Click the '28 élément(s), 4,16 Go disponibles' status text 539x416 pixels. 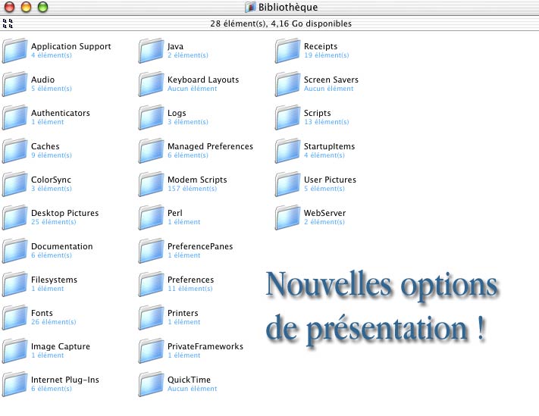click(x=280, y=23)
